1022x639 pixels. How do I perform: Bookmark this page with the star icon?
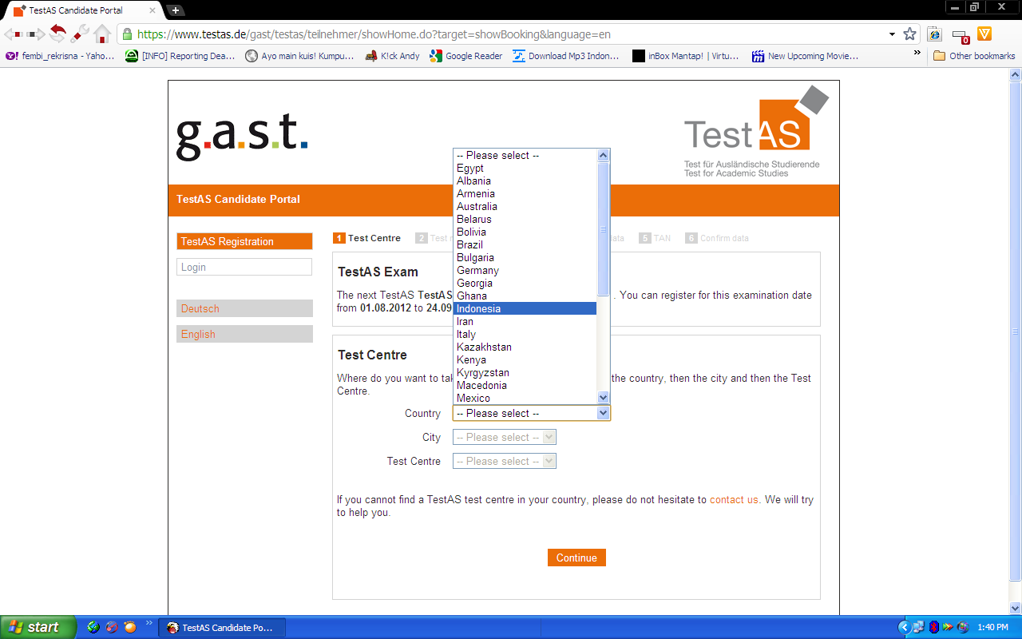(909, 34)
